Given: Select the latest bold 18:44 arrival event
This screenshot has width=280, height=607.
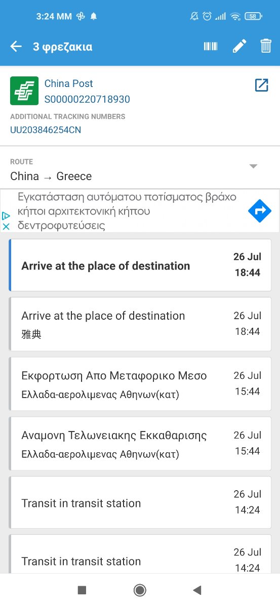Looking at the screenshot, I should [x=140, y=265].
